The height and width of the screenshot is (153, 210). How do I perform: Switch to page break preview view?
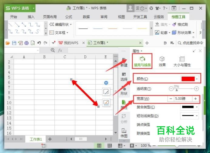(110, 146)
